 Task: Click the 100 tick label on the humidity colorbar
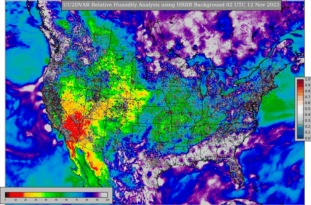[x=107, y=200]
